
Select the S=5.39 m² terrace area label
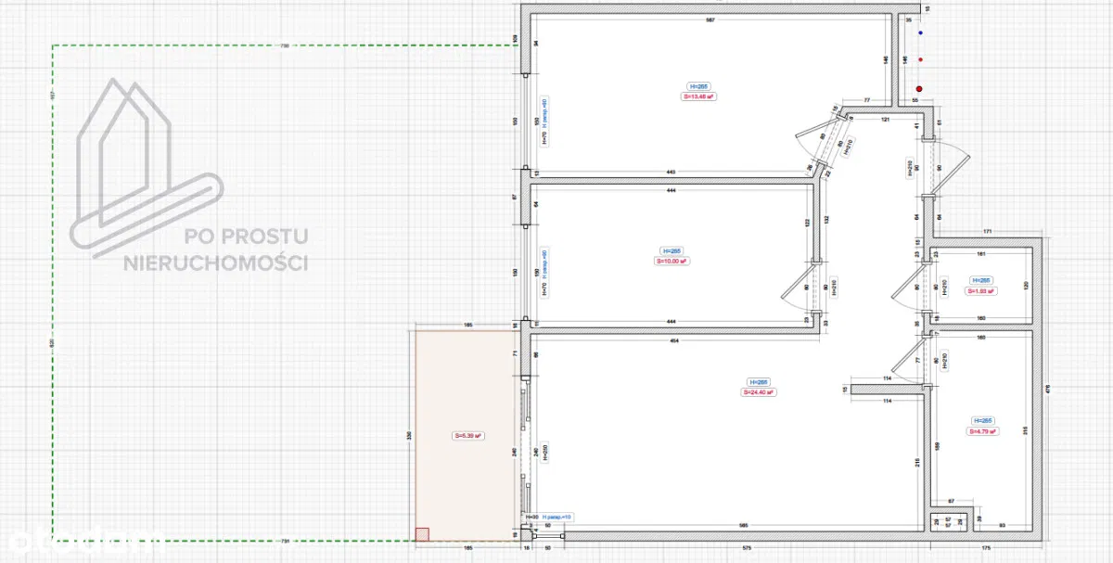468,435
